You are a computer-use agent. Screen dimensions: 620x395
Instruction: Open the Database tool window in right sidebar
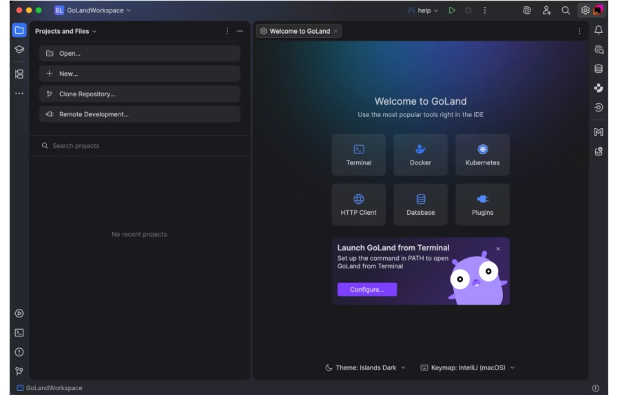[x=599, y=69]
